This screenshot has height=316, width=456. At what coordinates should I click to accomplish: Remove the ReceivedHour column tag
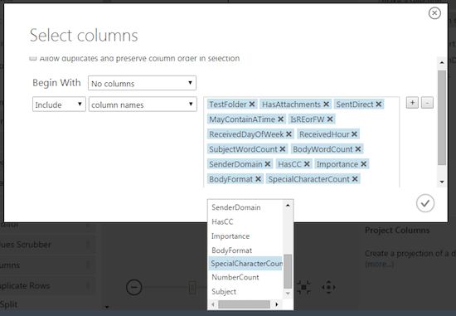(354, 134)
